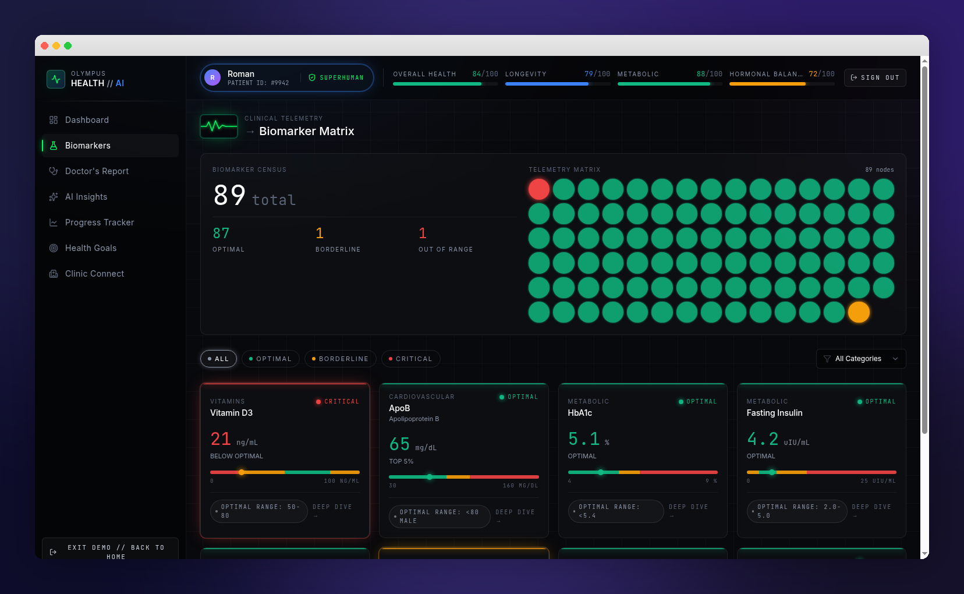Navigate to Health Goals
The height and width of the screenshot is (594, 964).
pyautogui.click(x=110, y=248)
